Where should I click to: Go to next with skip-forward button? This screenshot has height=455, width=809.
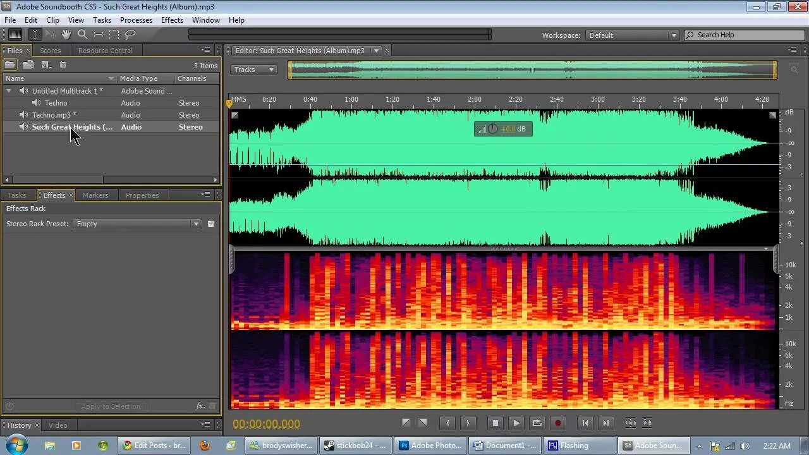(605, 423)
